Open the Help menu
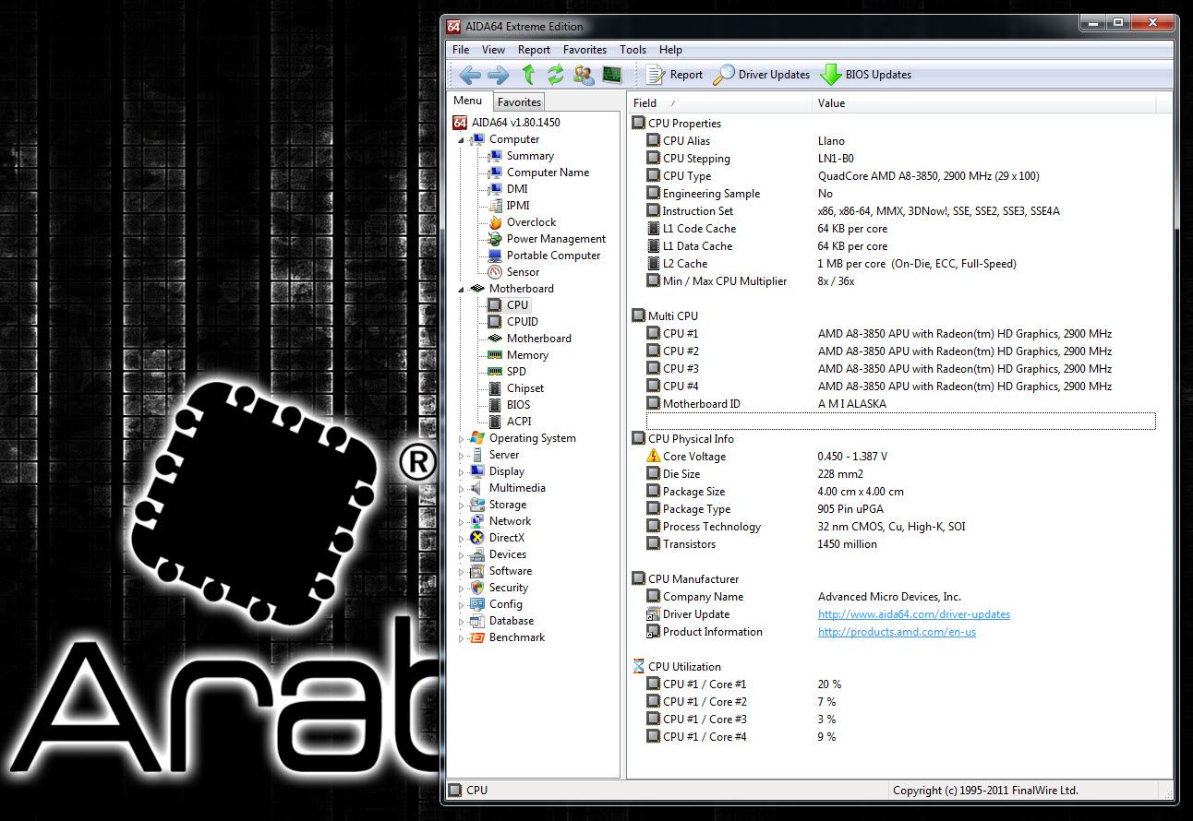Image resolution: width=1193 pixels, height=821 pixels. click(670, 50)
